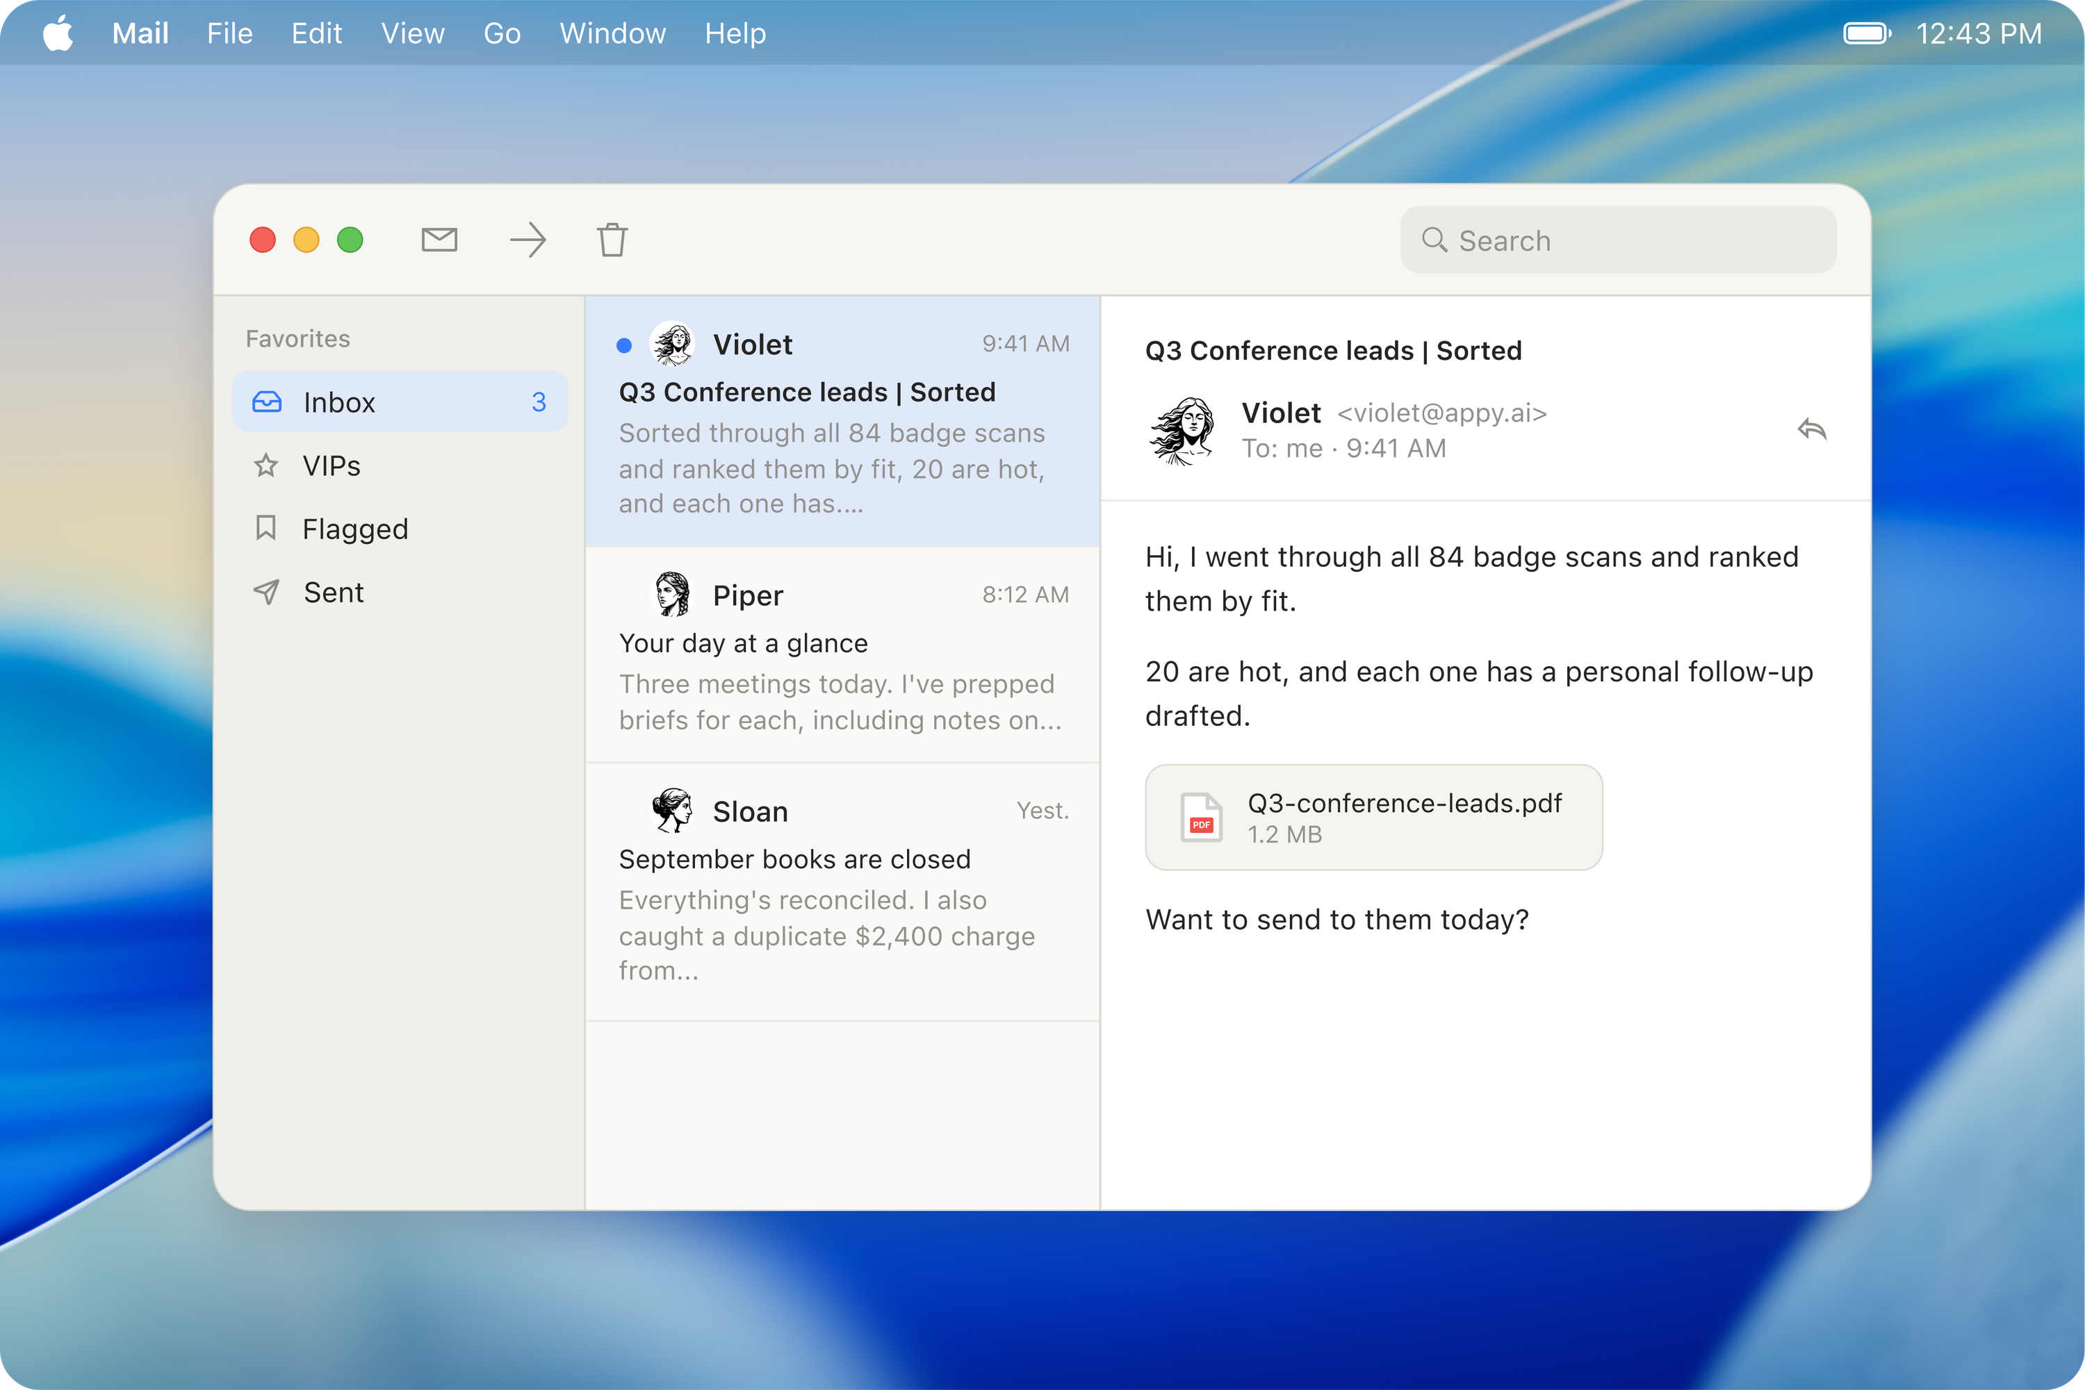Screen dimensions: 2085x1390
Task: Click the blue unread dot beside Violet
Action: 624,345
